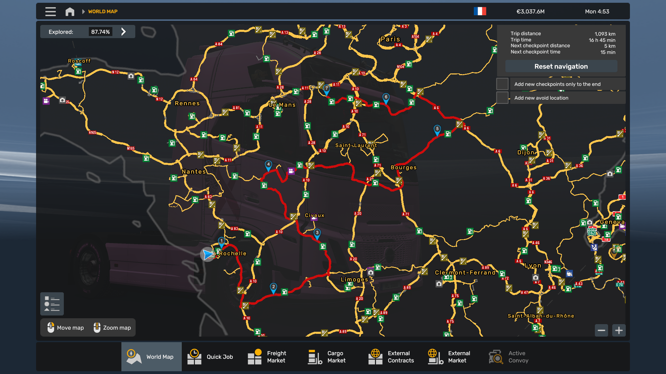Click the Paris city label

[x=390, y=39]
